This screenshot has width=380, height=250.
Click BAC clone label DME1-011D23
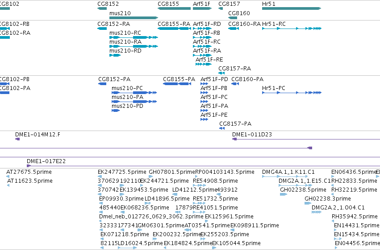pos(252,135)
